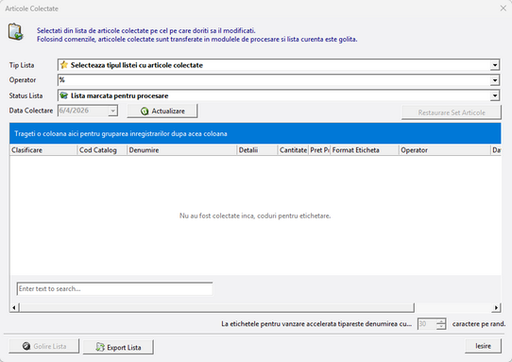
Task: Click the icon in the Status Lista field
Action: [64, 95]
